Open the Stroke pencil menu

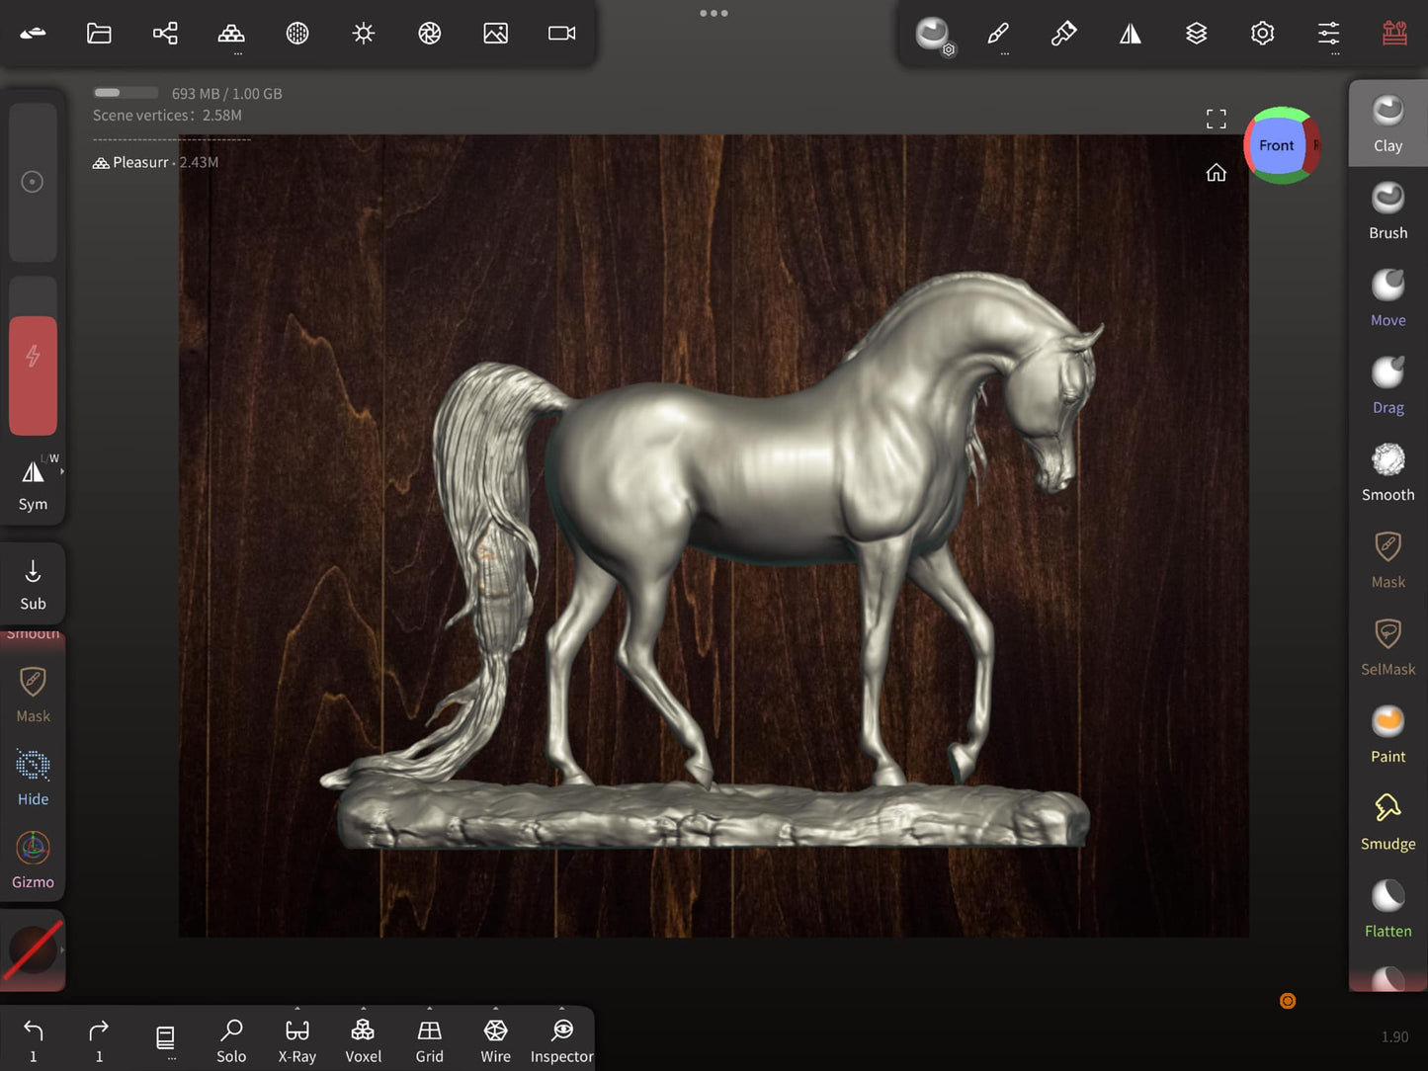coord(998,34)
